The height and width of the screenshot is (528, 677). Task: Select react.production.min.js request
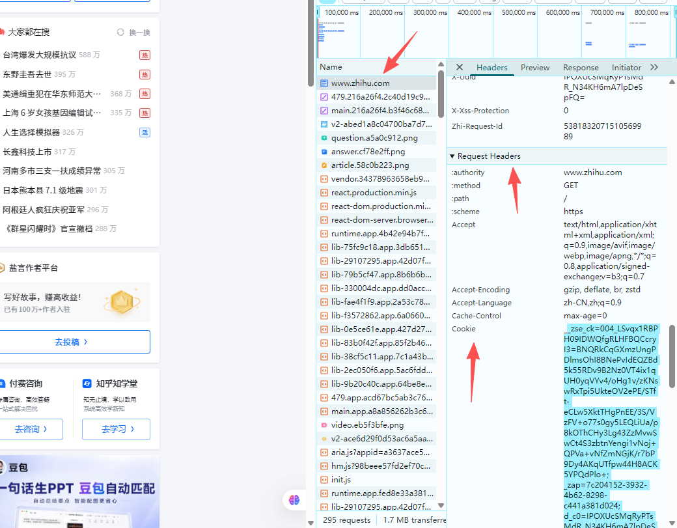[376, 193]
